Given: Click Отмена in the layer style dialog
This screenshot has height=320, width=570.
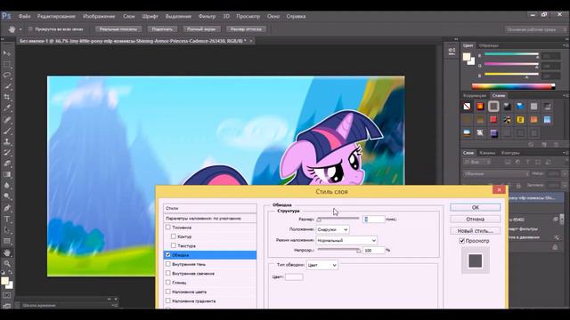Looking at the screenshot, I should click(475, 220).
